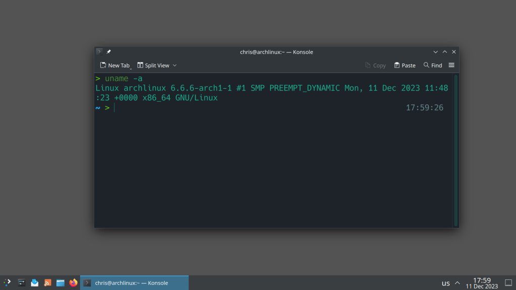
Task: Click the Split View toolbar item
Action: 154,65
